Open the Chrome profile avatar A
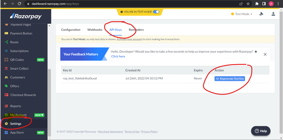This screenshot has width=283, height=140. pyautogui.click(x=271, y=4)
